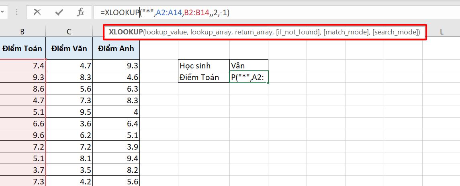Screen dimensions: 460x186
Task: Select cell with value 4 in Điểm Anh column
Action: click(x=116, y=112)
